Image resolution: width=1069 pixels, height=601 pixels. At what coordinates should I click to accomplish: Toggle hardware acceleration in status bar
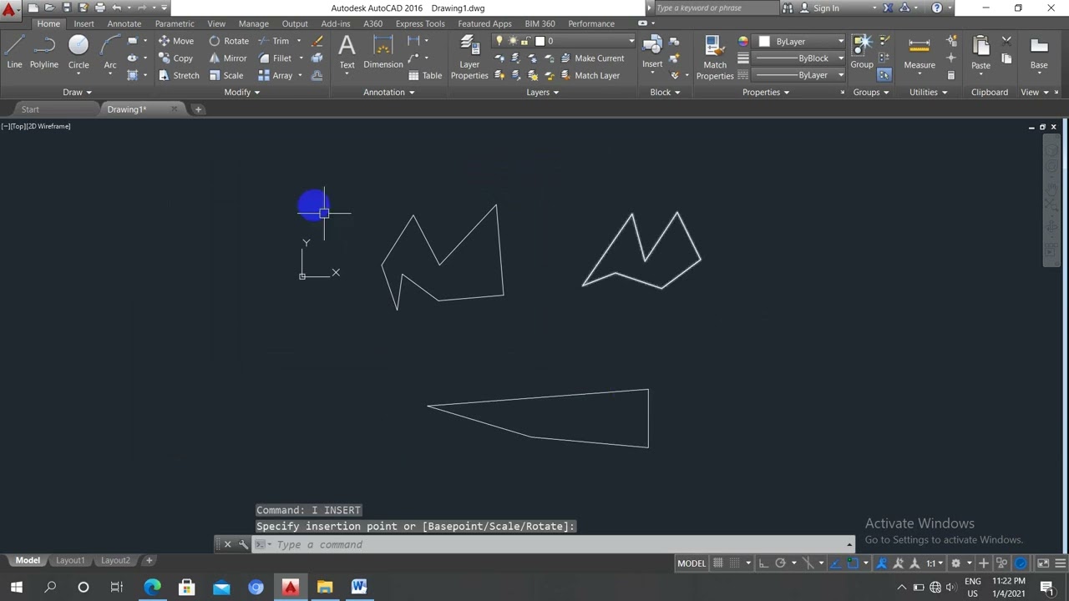tap(1021, 563)
